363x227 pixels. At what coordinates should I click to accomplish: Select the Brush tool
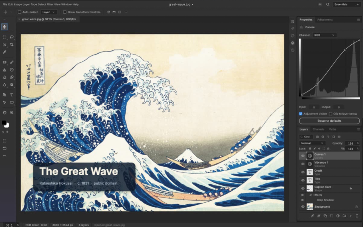click(12, 62)
